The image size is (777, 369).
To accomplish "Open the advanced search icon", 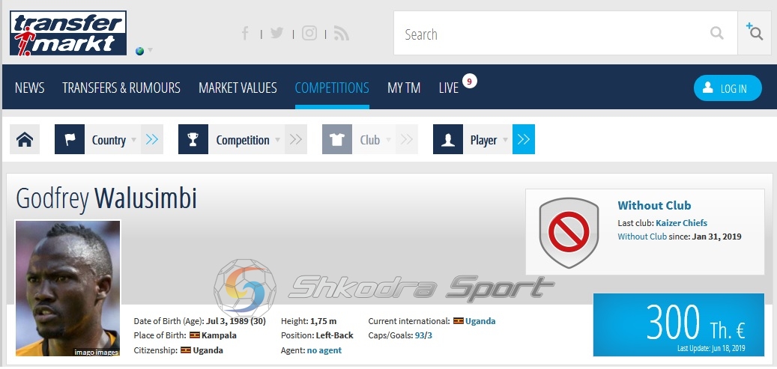I will 754,31.
